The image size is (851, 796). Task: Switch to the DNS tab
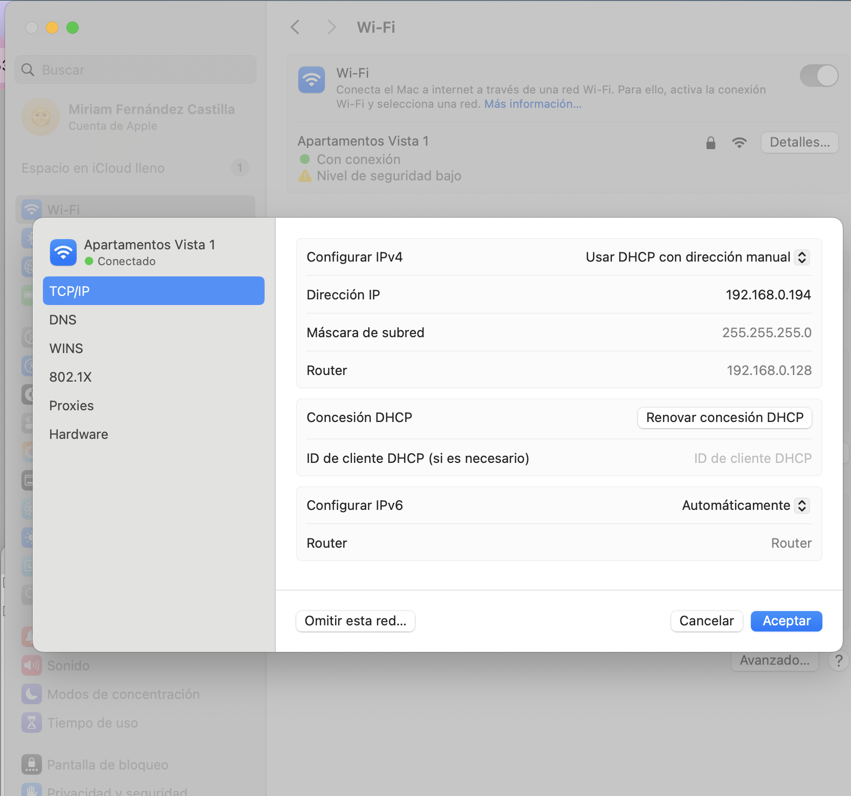click(x=62, y=319)
